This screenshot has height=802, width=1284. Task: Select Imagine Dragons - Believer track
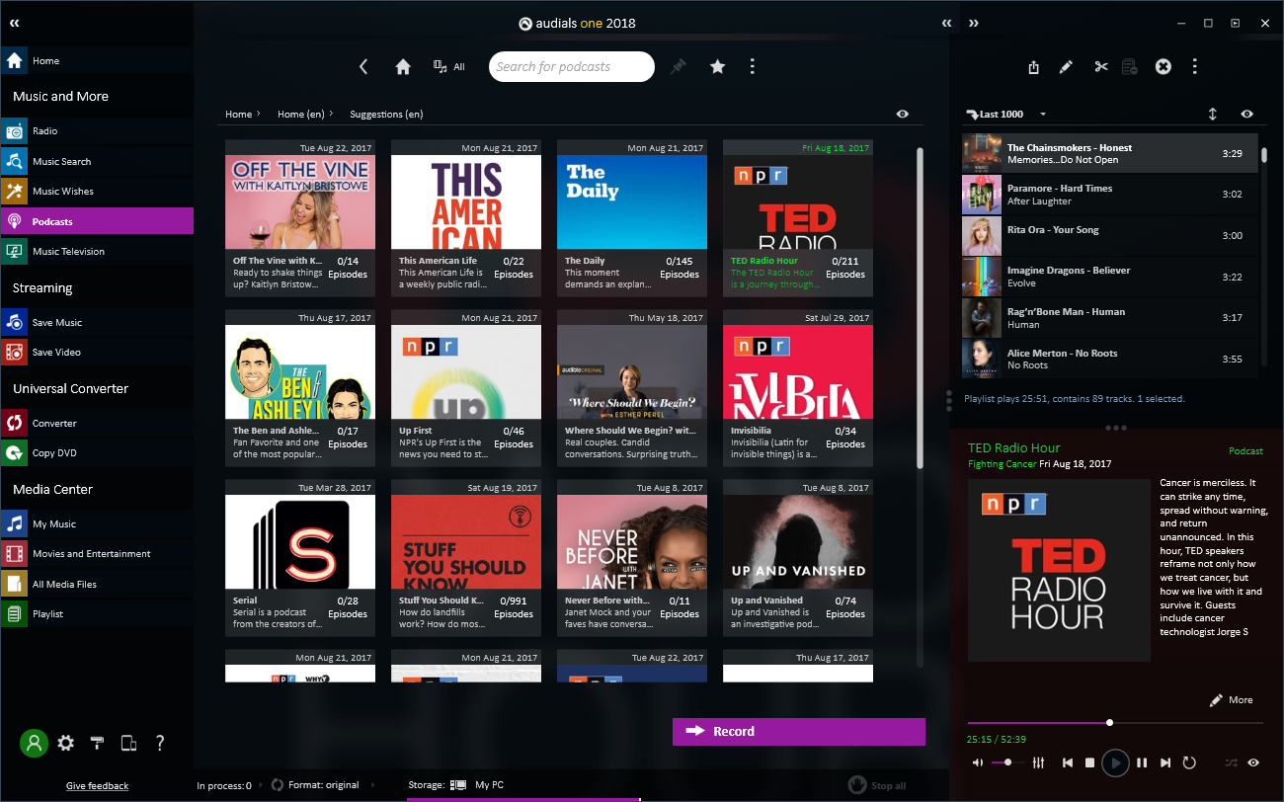tap(1111, 277)
